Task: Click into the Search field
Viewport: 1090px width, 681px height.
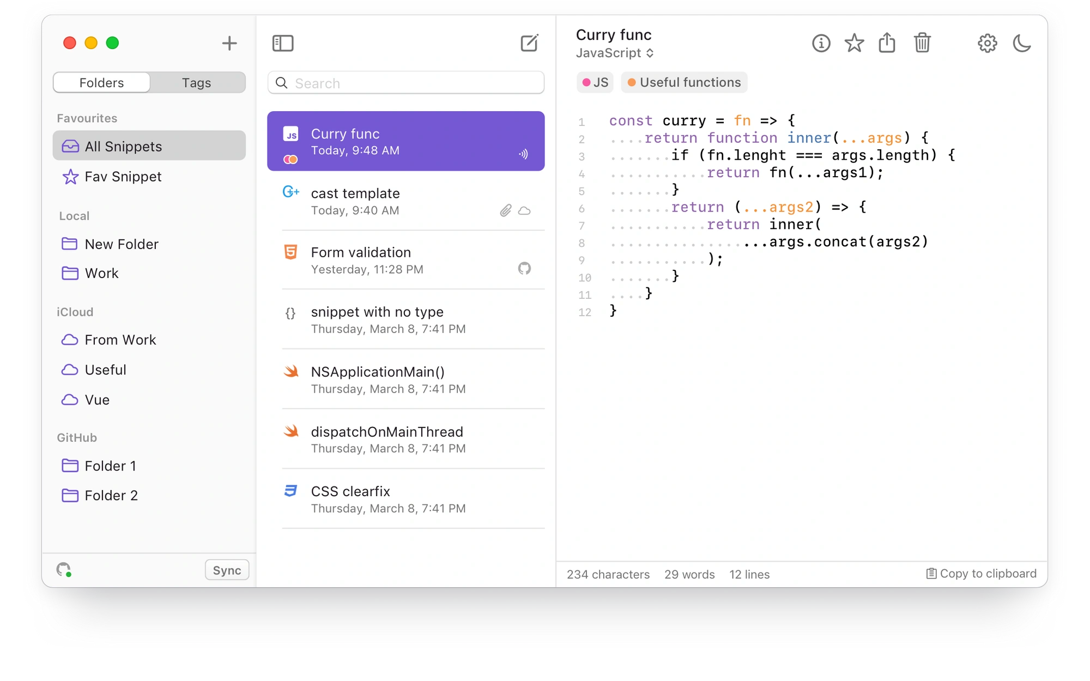Action: point(405,83)
